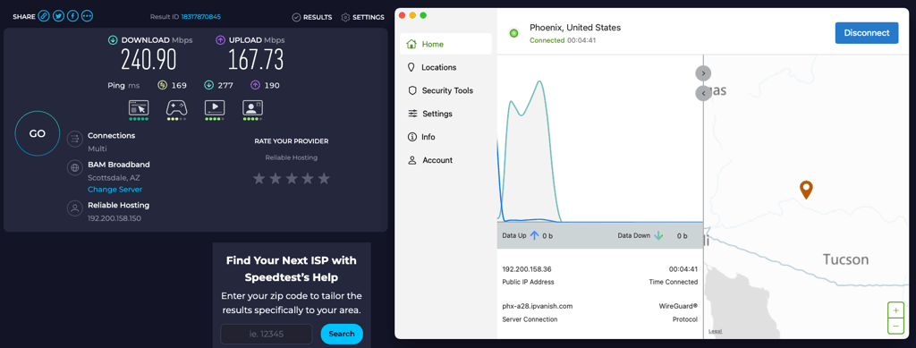Share result on Facebook icon
916x348 pixels.
(73, 16)
